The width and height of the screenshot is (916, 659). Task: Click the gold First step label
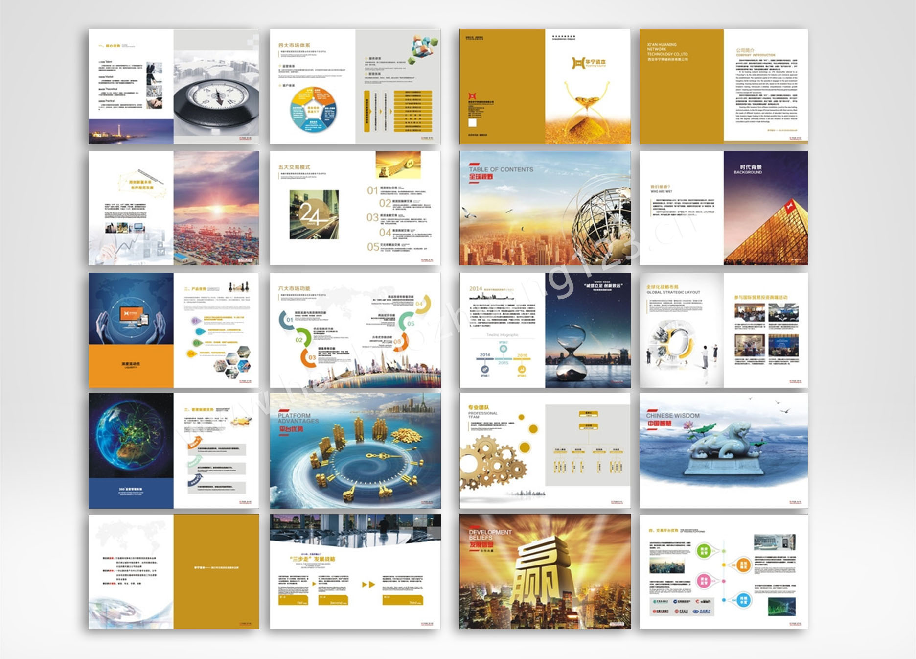coord(293,601)
